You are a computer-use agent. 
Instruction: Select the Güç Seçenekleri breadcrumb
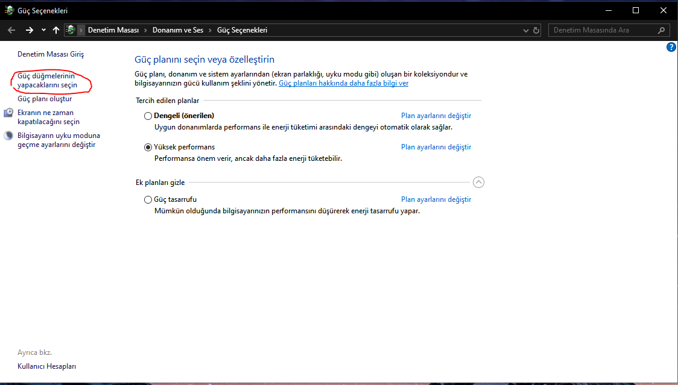click(242, 30)
